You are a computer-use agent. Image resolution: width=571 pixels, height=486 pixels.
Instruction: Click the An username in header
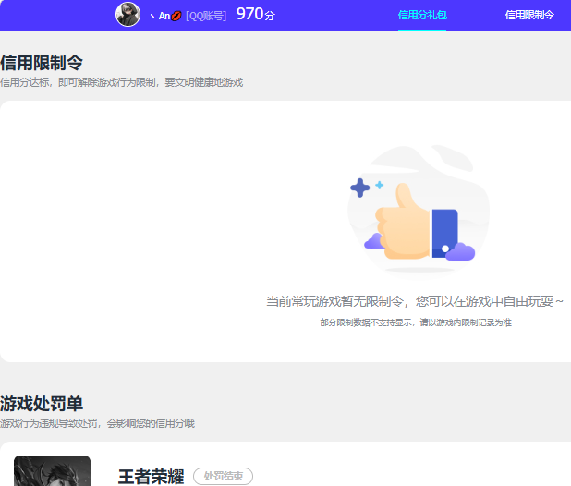(165, 16)
